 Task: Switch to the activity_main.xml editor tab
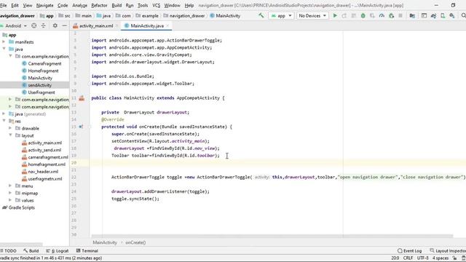tap(95, 26)
